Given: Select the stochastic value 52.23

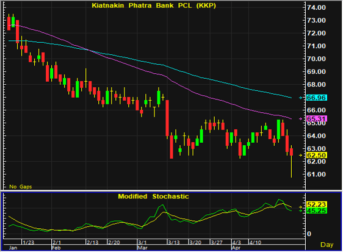Looking at the screenshot, I should [x=317, y=204].
